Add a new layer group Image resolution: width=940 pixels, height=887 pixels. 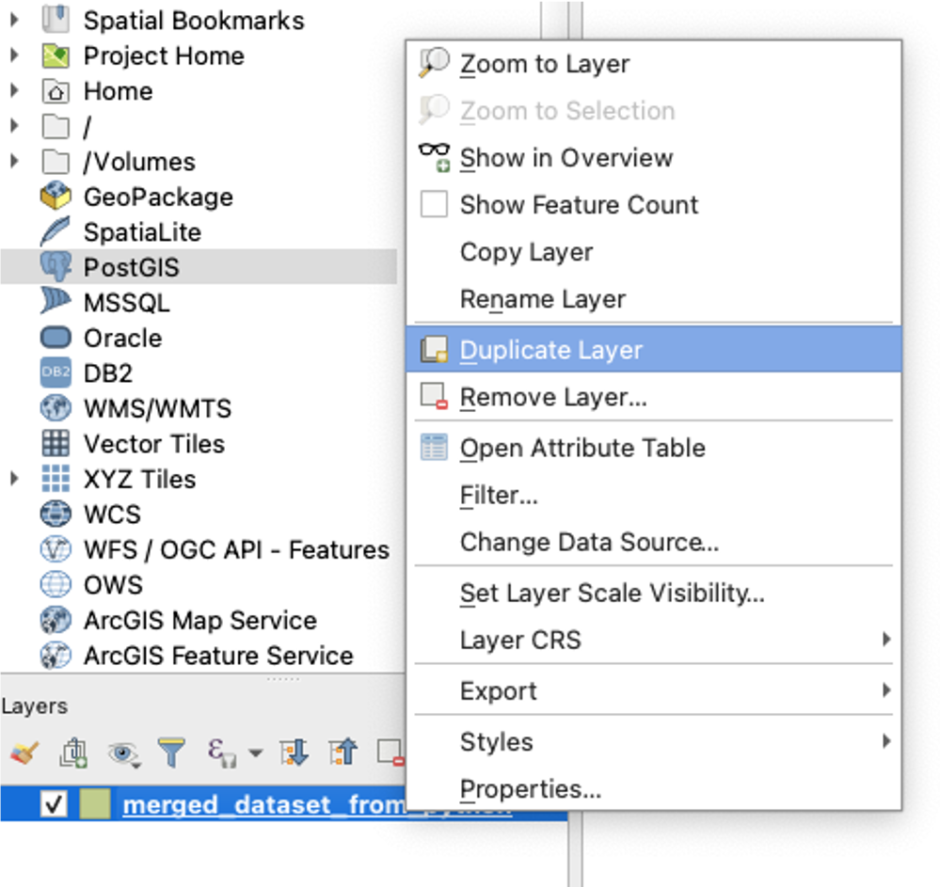coord(73,752)
